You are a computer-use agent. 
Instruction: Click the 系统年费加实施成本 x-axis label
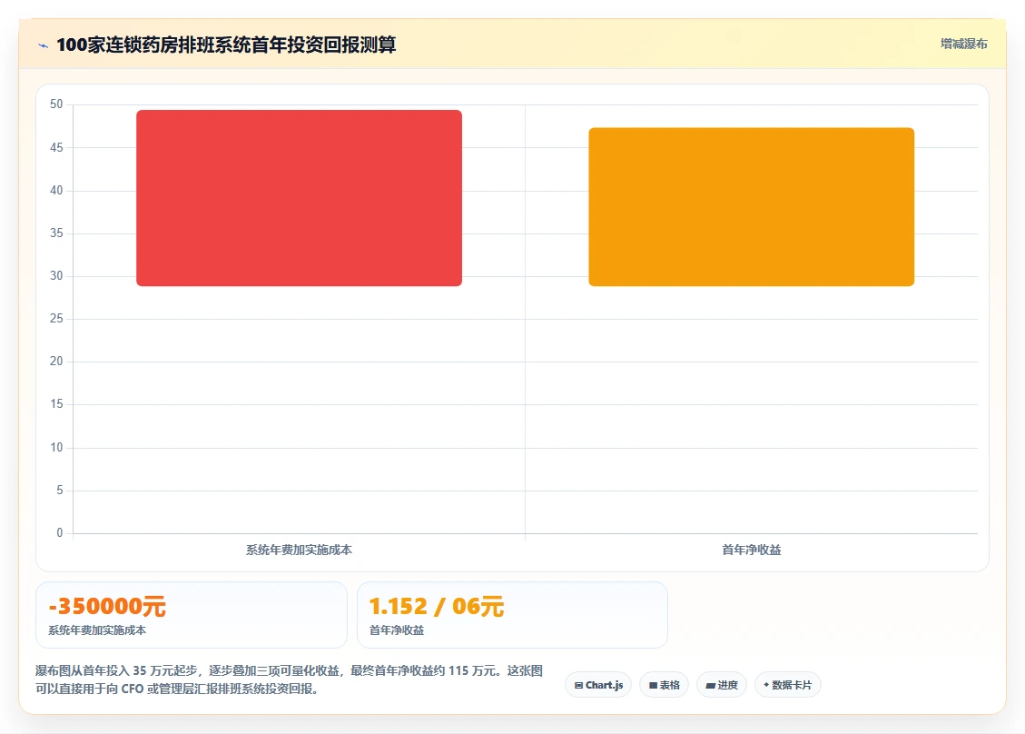click(299, 550)
